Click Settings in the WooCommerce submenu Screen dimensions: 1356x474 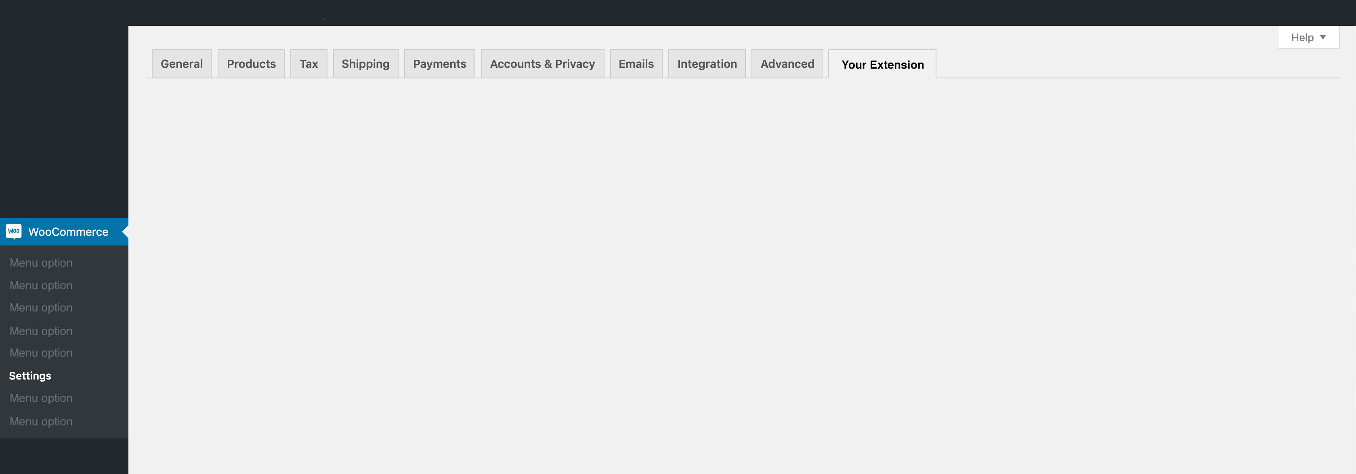[30, 375]
